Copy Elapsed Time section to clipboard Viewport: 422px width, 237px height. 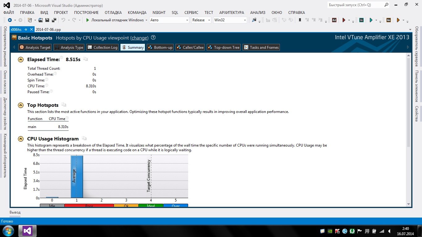coord(85,59)
